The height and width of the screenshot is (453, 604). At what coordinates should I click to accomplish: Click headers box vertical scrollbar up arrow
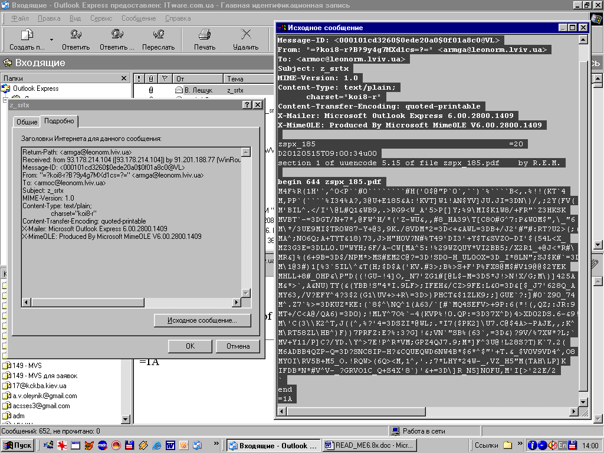pyautogui.click(x=246, y=152)
